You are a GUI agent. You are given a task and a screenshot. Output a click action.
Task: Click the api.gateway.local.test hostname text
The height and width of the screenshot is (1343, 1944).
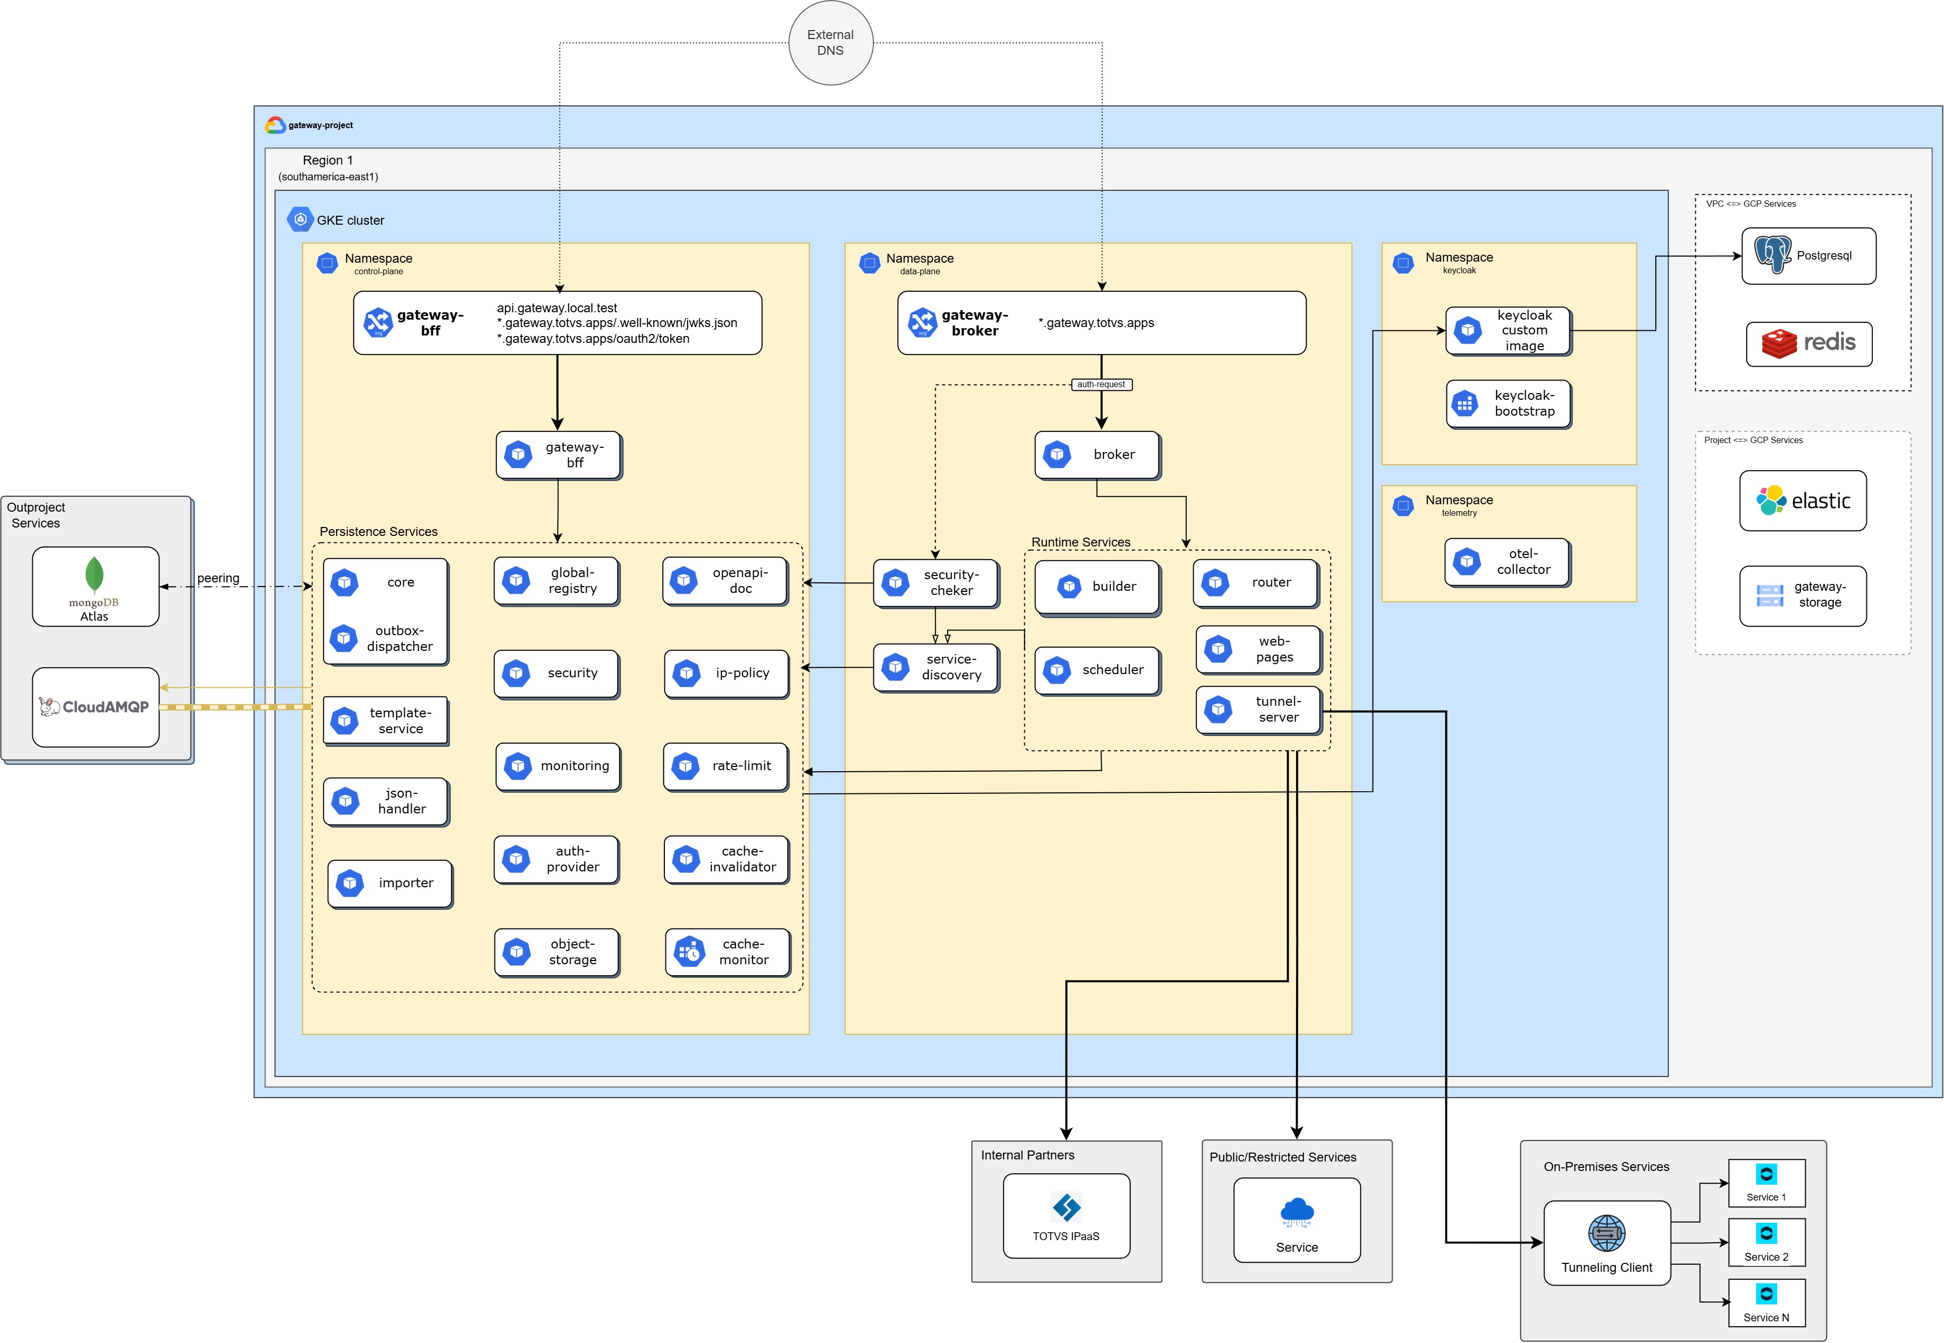[556, 308]
